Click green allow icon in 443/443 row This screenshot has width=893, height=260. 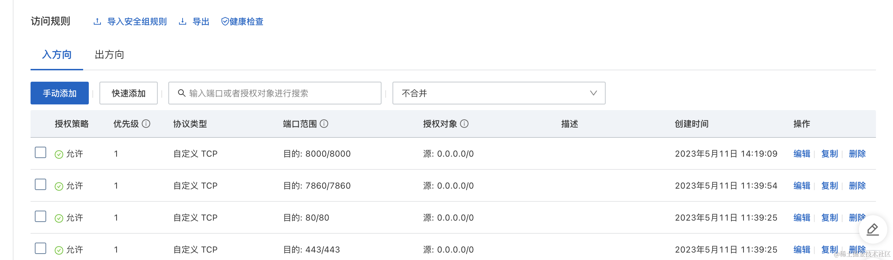[x=59, y=250]
